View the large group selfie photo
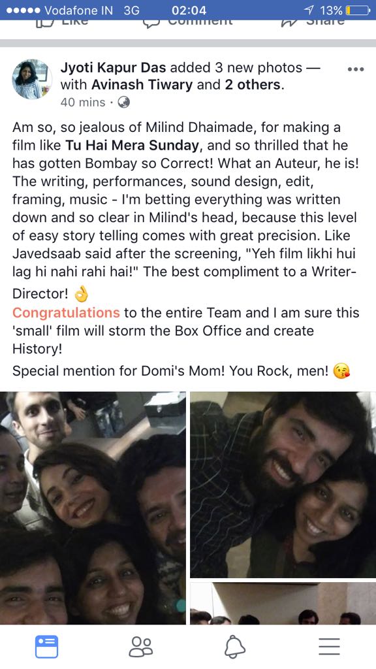376x669 pixels. tap(93, 508)
